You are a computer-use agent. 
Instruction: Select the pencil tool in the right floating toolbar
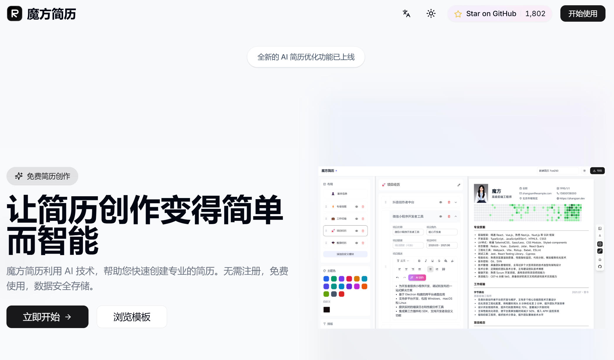coord(600,251)
